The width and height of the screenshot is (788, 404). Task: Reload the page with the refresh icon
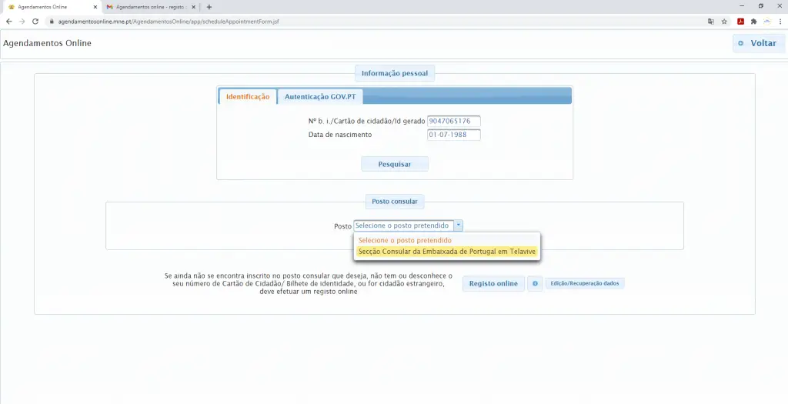pyautogui.click(x=35, y=22)
